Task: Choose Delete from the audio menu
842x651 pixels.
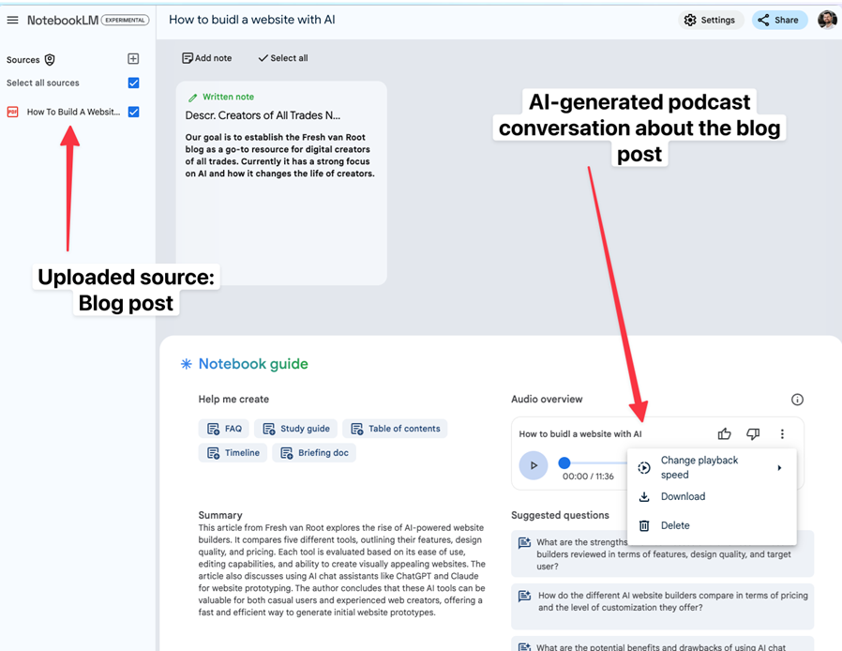Action: click(x=712, y=525)
